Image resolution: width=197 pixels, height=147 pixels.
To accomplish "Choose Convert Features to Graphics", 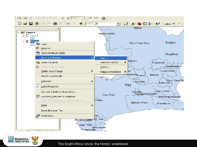I will point(65,96).
